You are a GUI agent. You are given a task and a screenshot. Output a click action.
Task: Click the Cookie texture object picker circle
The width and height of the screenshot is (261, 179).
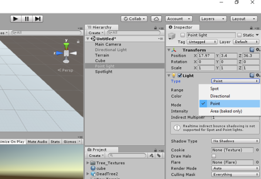(258, 150)
